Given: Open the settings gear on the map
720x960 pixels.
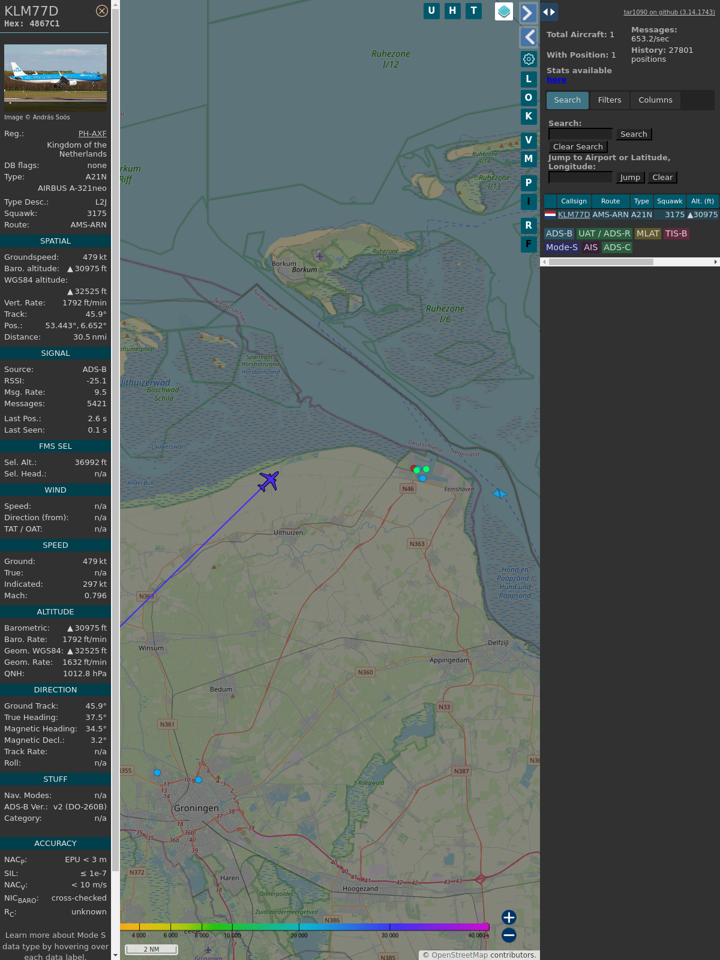Looking at the screenshot, I should tap(529, 59).
